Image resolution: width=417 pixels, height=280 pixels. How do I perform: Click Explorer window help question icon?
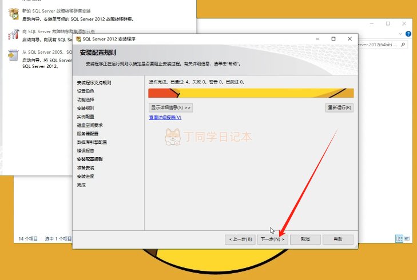(408, 34)
